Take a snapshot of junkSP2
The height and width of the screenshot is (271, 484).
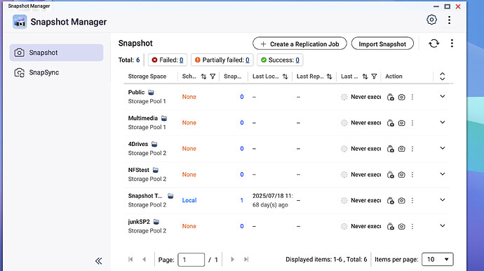(402, 227)
